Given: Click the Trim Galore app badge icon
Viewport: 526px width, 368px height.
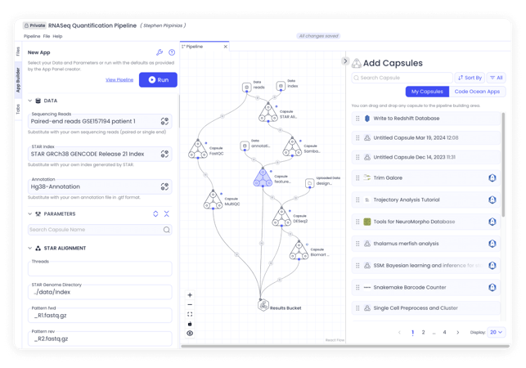Looking at the screenshot, I should (492, 177).
